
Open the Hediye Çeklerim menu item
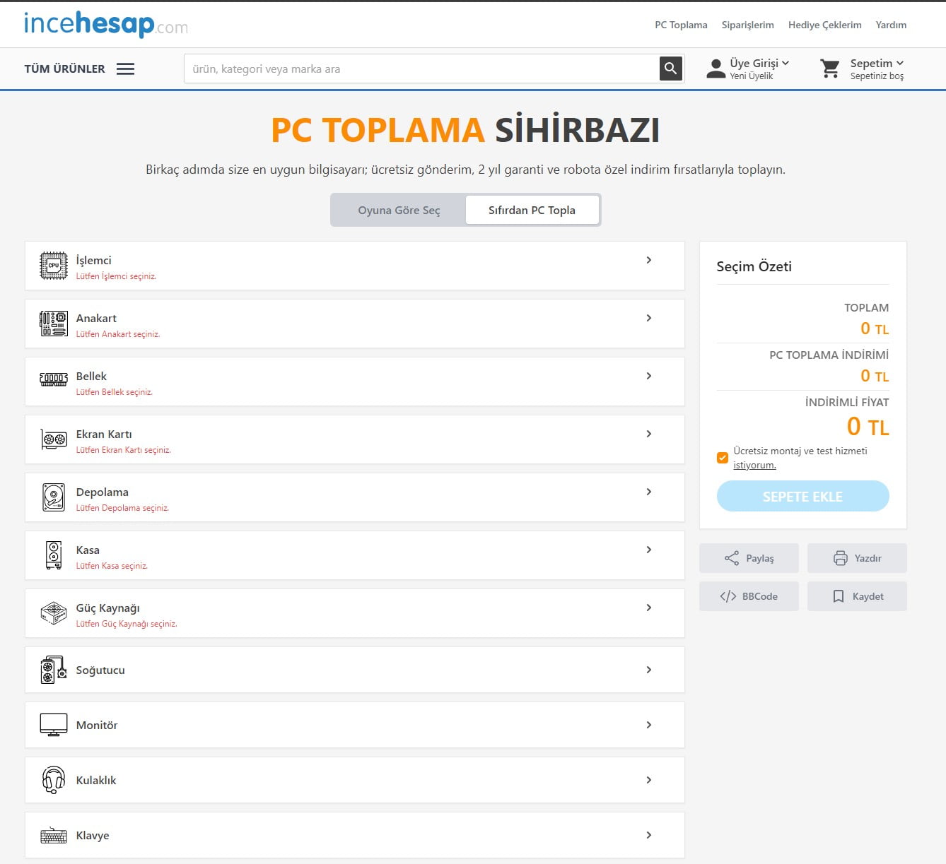[824, 24]
